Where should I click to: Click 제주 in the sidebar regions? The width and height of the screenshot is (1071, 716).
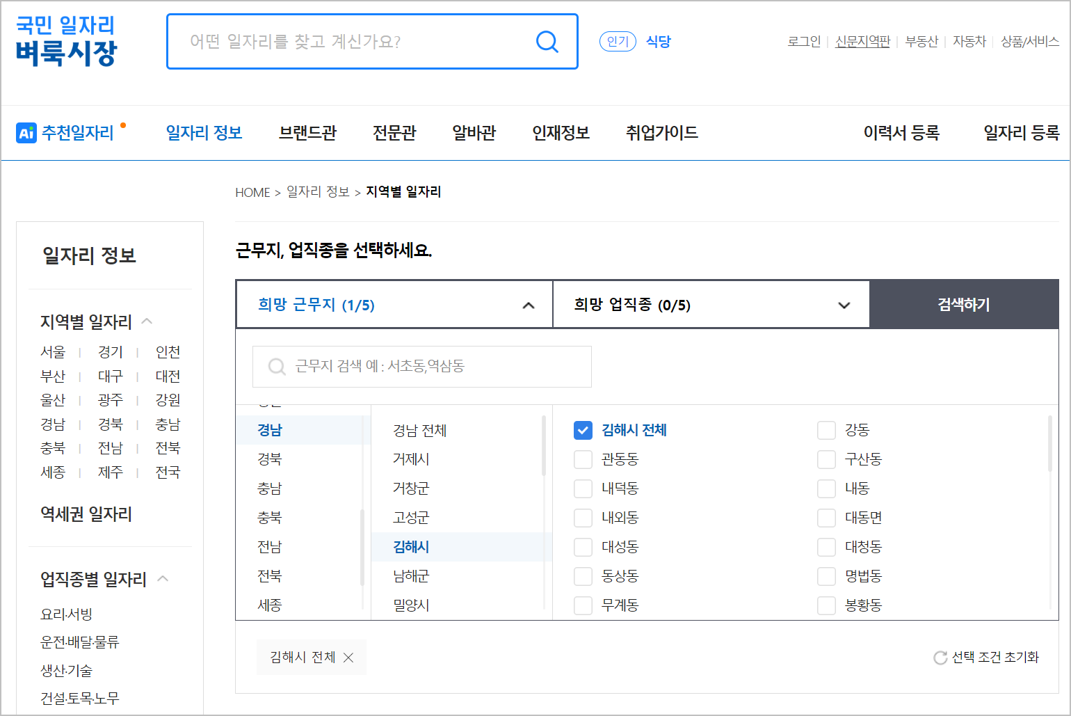click(111, 472)
